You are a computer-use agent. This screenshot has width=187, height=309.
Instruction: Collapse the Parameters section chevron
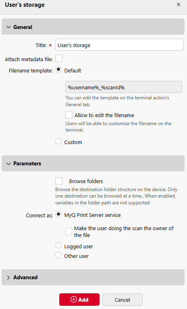coord(8,164)
